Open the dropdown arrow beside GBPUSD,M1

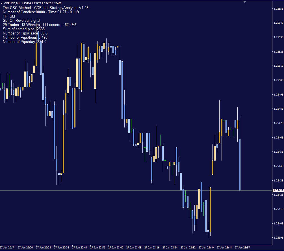coord(2,3)
